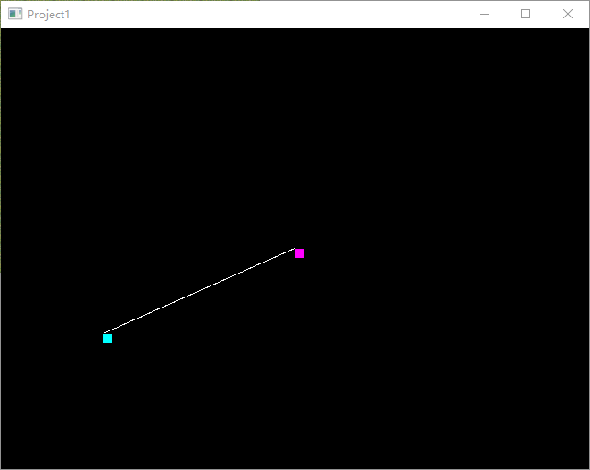
Task: Click the Project1 title text
Action: tap(49, 15)
